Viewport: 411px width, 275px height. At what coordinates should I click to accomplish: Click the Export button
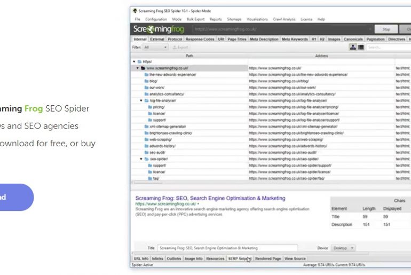point(180,48)
